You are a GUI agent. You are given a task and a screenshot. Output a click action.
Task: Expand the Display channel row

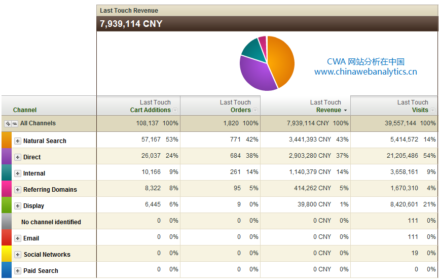pyautogui.click(x=18, y=206)
